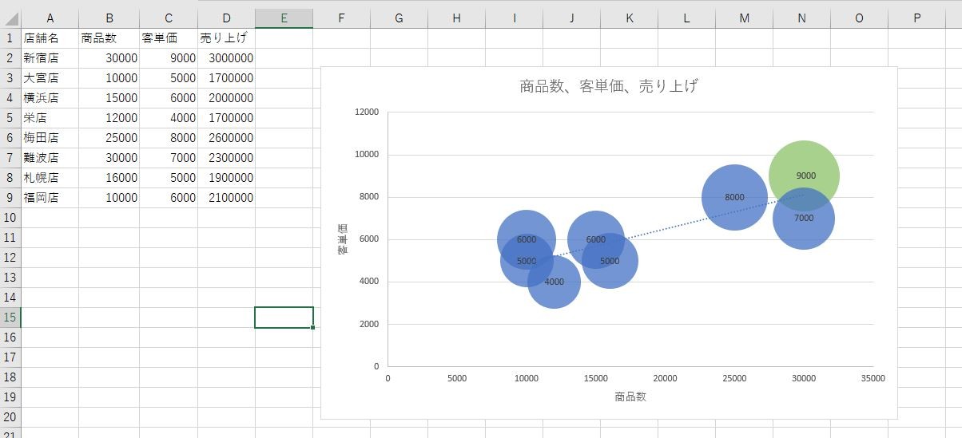Click cell containing 客単価 header
The height and width of the screenshot is (438, 962).
169,38
